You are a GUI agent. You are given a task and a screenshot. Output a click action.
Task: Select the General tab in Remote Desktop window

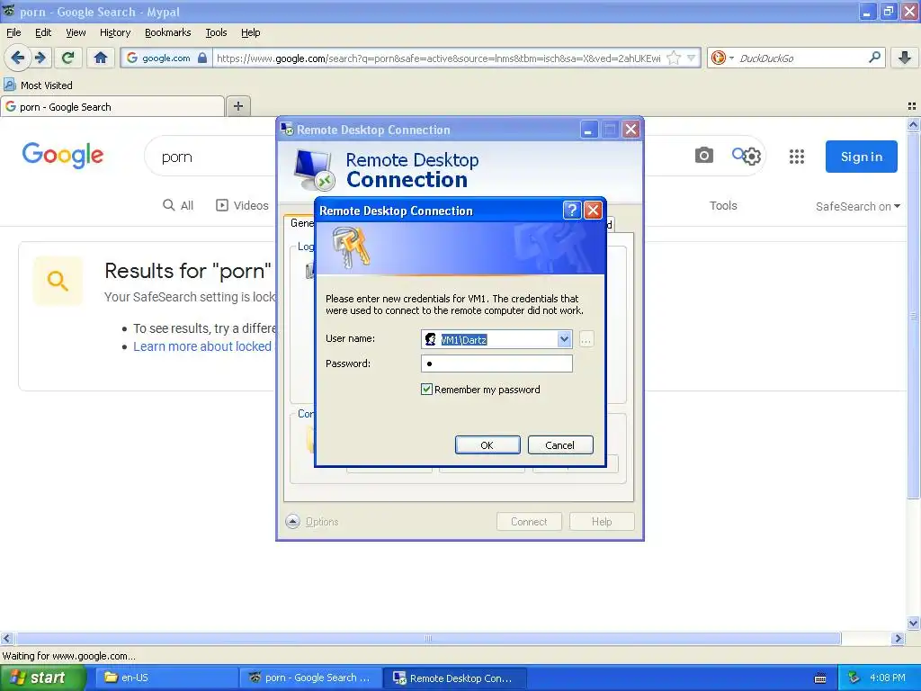(301, 223)
